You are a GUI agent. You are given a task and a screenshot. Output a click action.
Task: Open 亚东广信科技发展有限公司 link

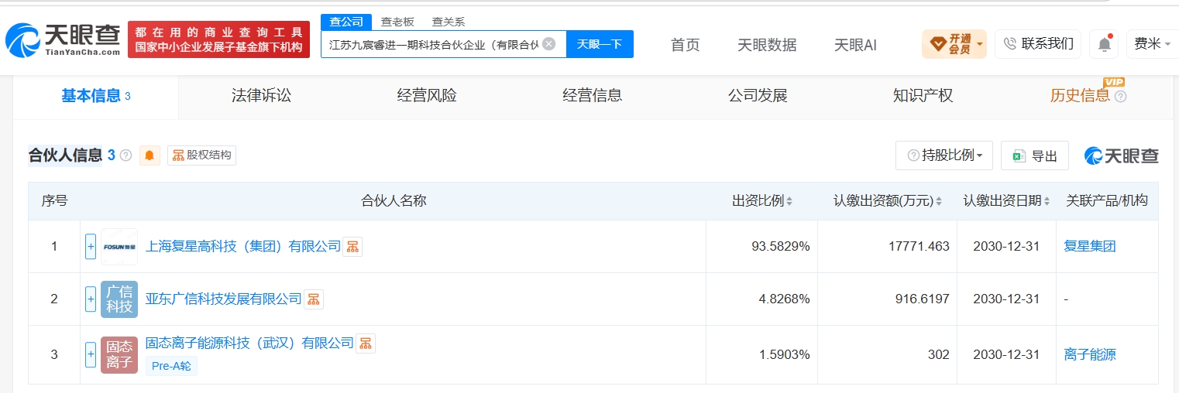(223, 299)
